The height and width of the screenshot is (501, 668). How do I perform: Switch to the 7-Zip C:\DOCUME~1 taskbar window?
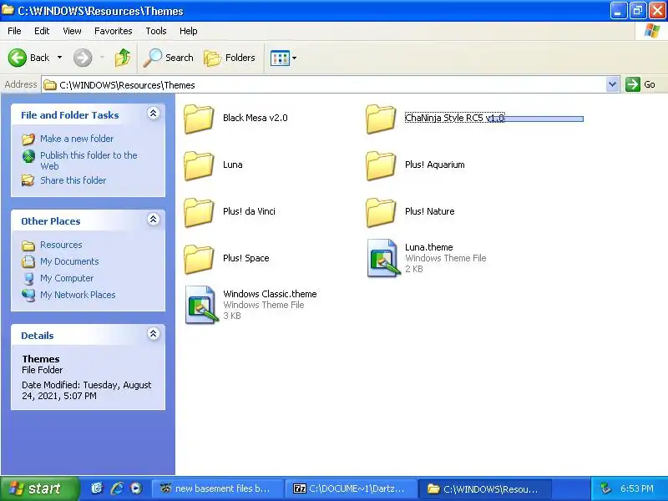351,488
